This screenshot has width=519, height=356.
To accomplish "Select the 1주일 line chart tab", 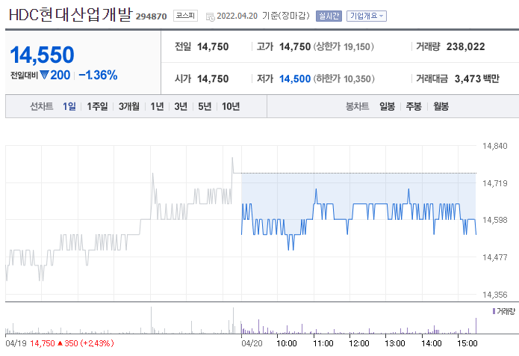I will pos(97,106).
